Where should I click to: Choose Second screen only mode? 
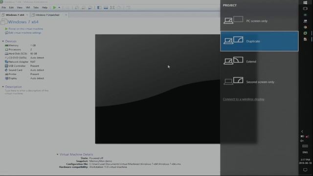point(259,82)
